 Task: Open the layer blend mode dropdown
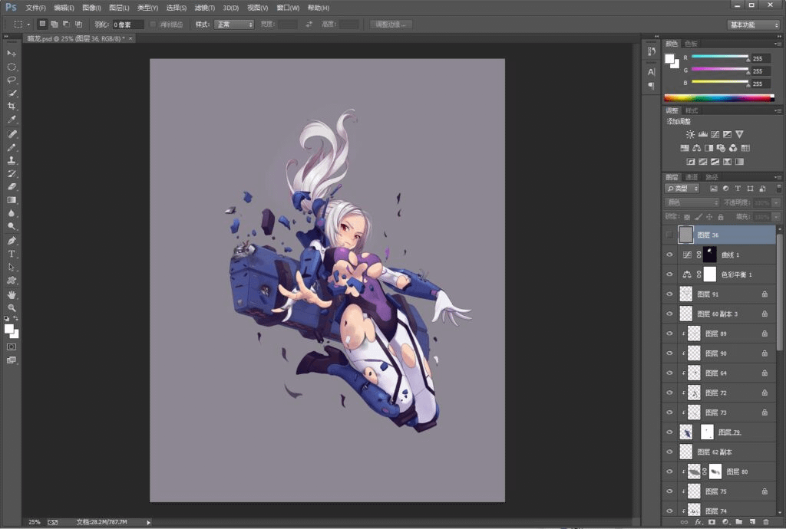tap(692, 202)
